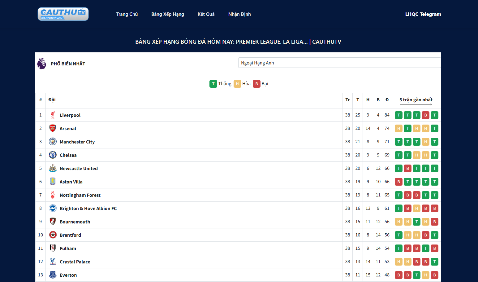Click the Đội column header
Viewport: 478px width, 282px height.
click(52, 100)
